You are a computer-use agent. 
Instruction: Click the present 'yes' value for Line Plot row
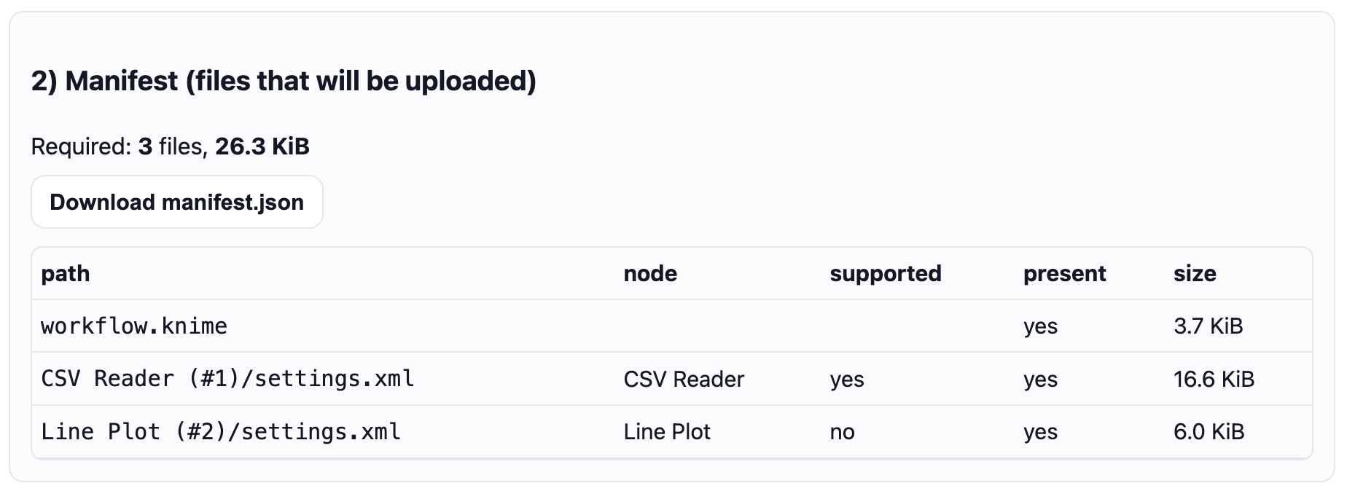point(1040,431)
